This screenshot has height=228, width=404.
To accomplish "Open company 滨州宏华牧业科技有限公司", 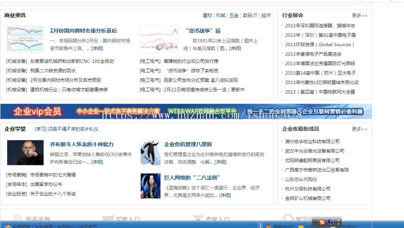I will click(x=312, y=142).
